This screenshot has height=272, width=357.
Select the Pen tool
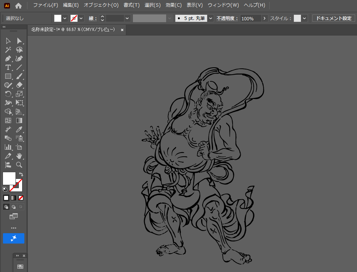pyautogui.click(x=8, y=58)
